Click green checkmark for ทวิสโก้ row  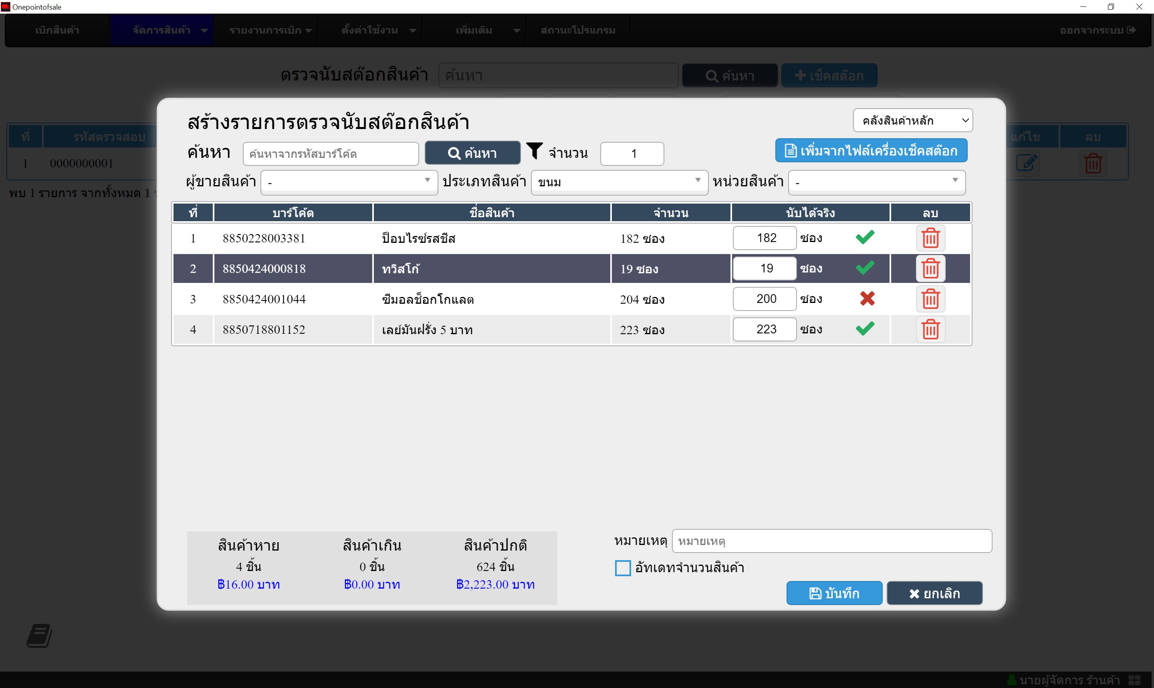pos(865,268)
